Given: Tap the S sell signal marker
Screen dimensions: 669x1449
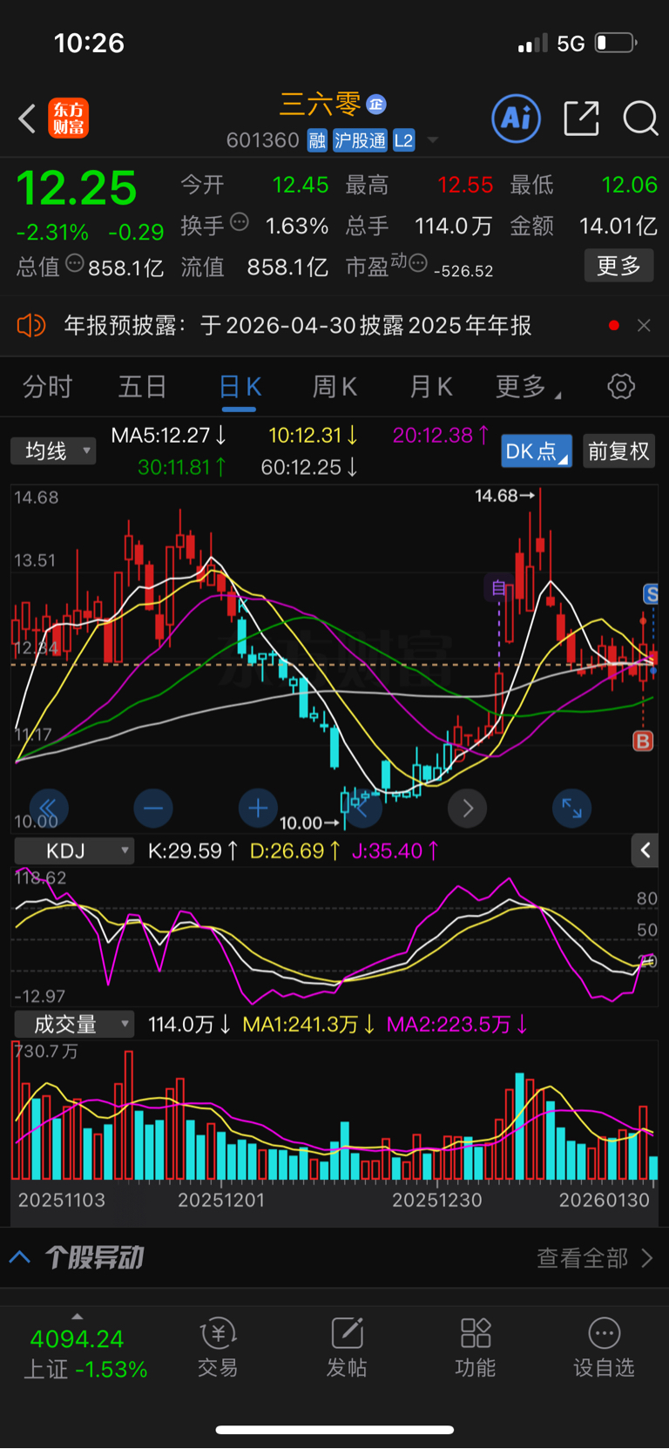Looking at the screenshot, I should tap(651, 594).
